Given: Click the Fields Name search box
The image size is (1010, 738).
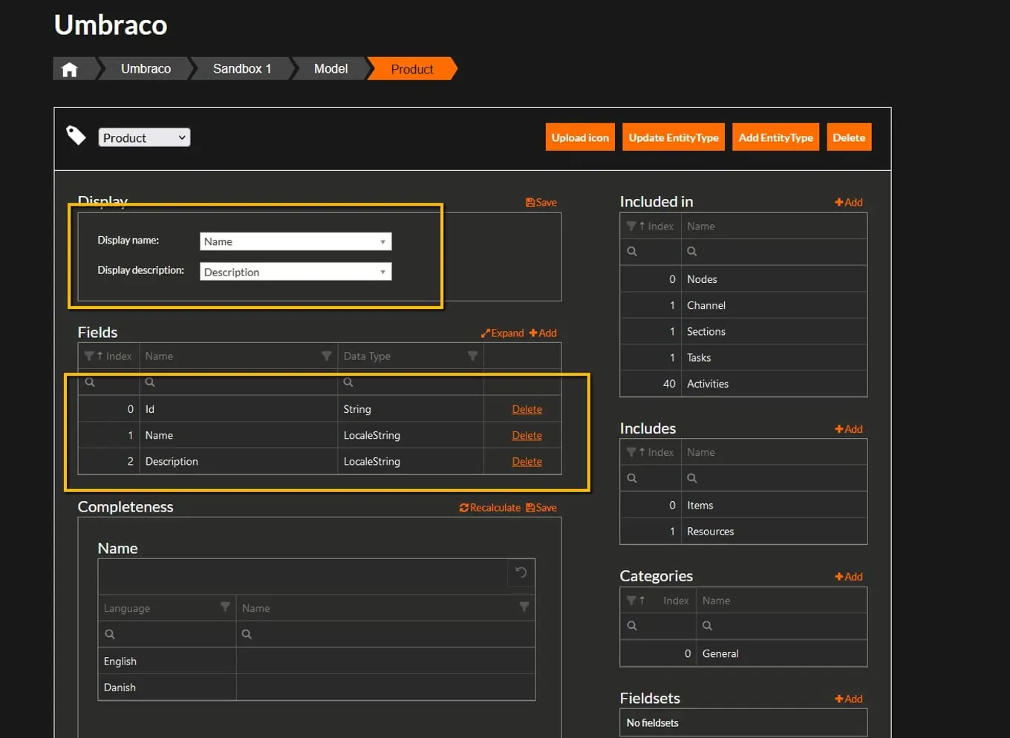Looking at the screenshot, I should click(238, 382).
